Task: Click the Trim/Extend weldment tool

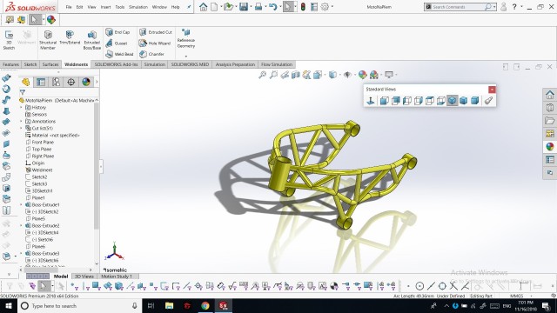Action: tap(70, 37)
